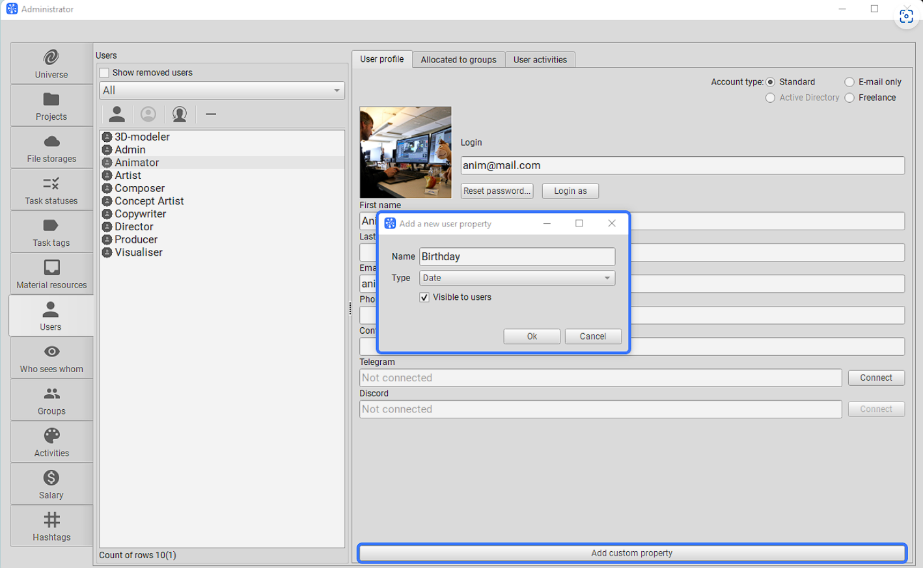Viewport: 923px width, 568px height.
Task: Open the Hashtags section
Action: coord(51,526)
